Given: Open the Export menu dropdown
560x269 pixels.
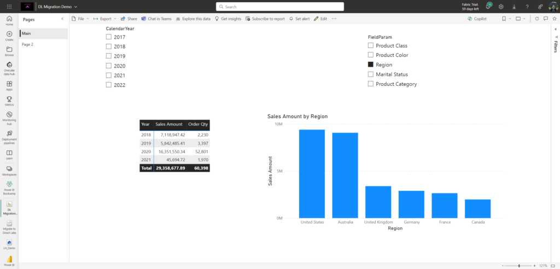Looking at the screenshot, I should click(105, 19).
